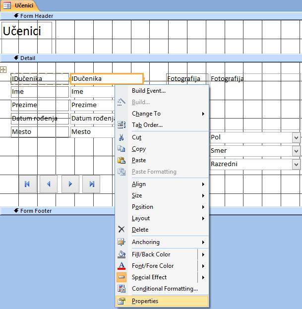Open Properties from context menu

pyautogui.click(x=162, y=301)
